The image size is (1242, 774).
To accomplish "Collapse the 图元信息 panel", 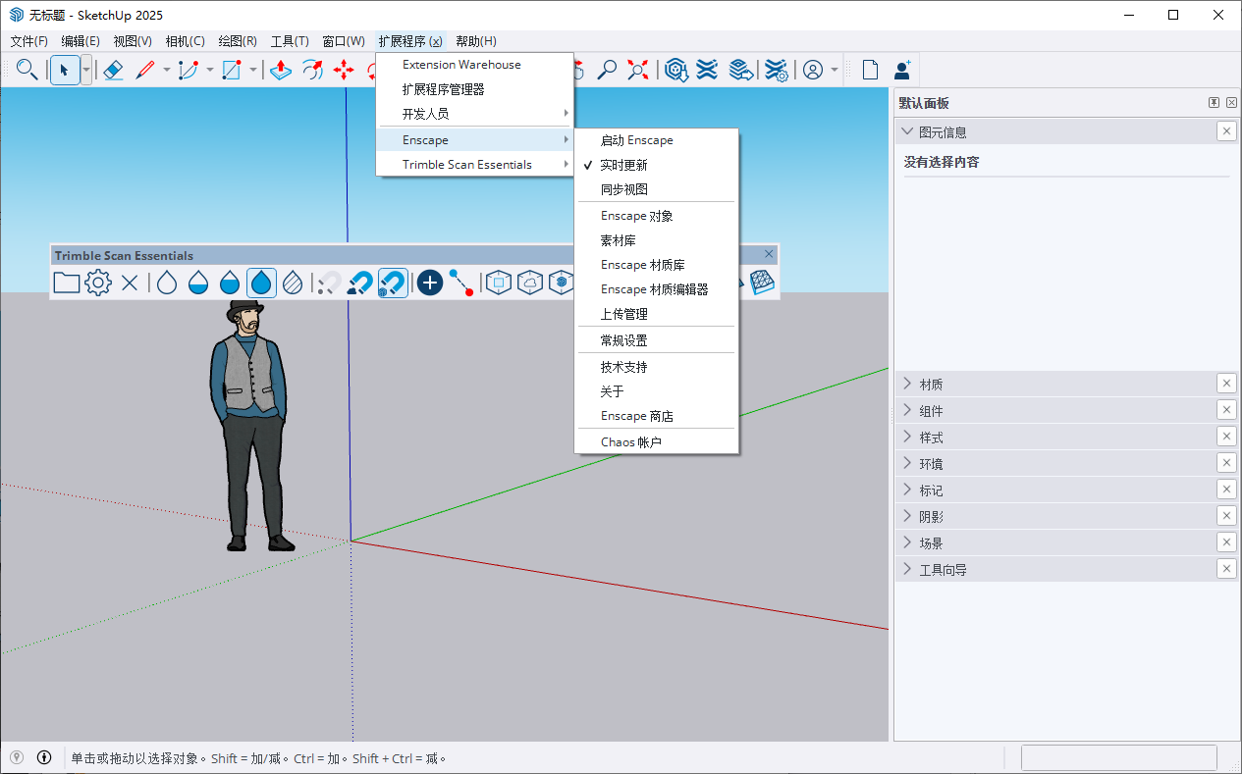I will tap(907, 130).
